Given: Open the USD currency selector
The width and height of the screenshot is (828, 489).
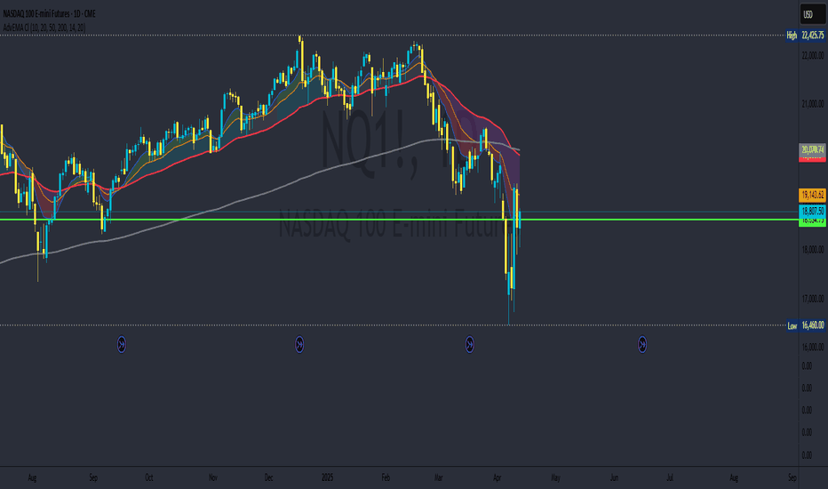Looking at the screenshot, I should pyautogui.click(x=812, y=14).
